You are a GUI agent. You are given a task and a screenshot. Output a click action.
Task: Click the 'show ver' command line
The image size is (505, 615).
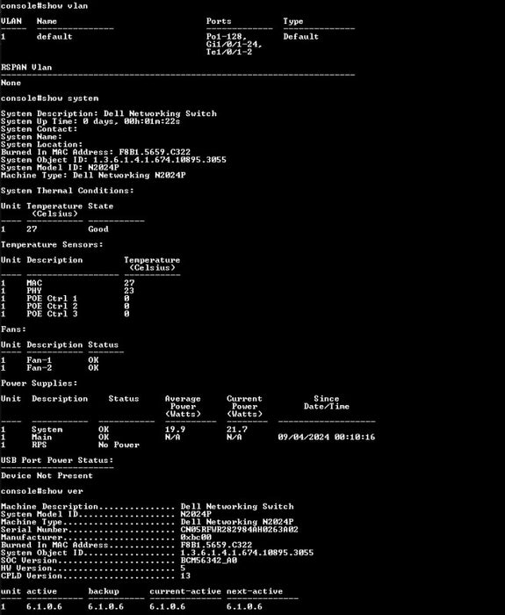[42, 491]
